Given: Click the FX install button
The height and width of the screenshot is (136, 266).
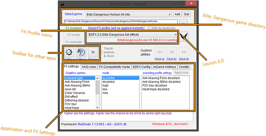Looking at the screenshot, I should pyautogui.click(x=73, y=35).
